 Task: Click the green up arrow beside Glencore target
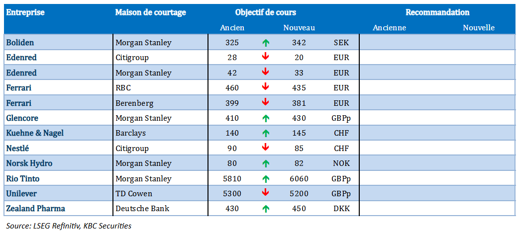[266, 118]
